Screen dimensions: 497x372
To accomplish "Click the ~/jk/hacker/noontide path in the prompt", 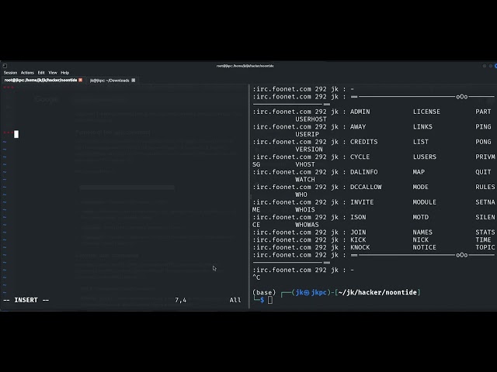I will 377,293.
